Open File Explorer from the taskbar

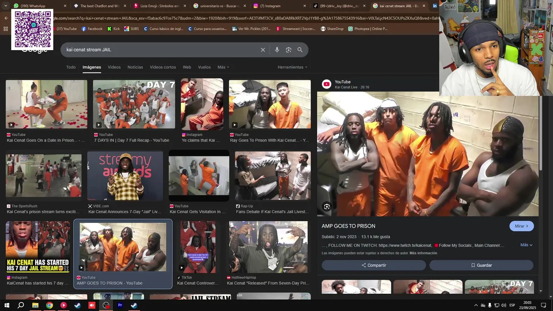pos(35,305)
